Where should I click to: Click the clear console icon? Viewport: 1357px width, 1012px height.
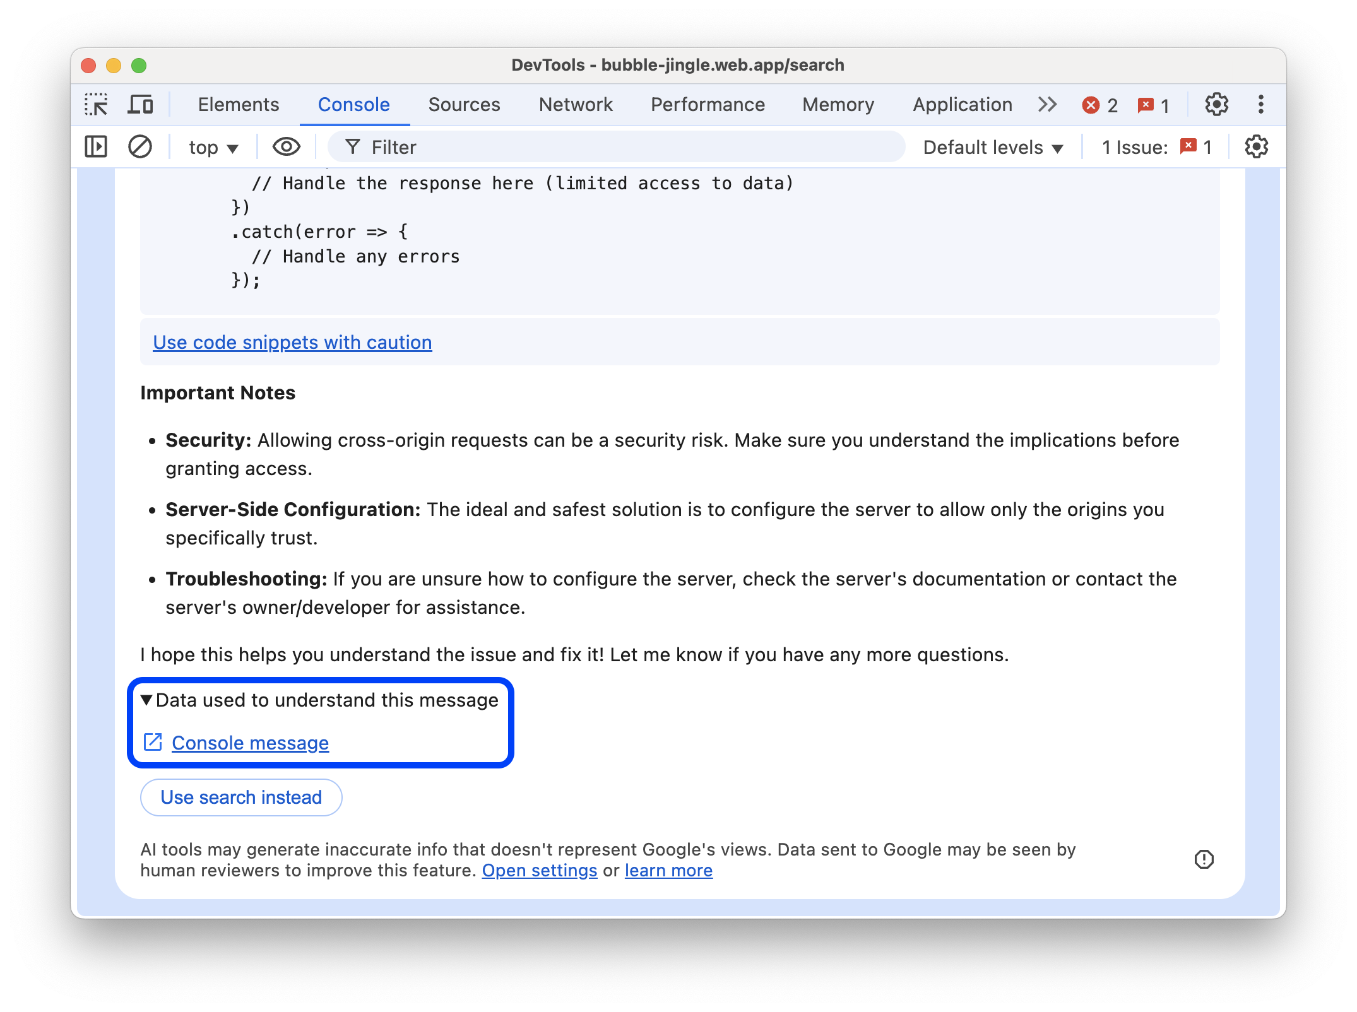coord(139,147)
